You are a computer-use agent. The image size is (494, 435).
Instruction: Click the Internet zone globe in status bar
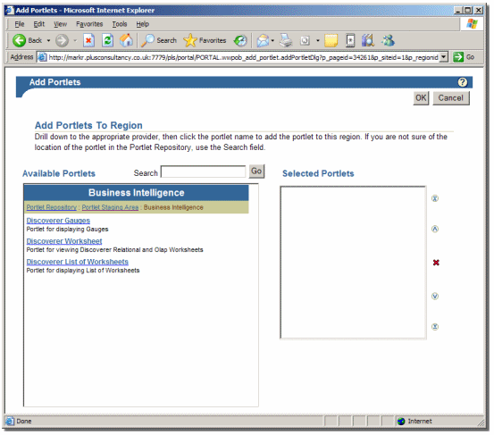click(401, 421)
